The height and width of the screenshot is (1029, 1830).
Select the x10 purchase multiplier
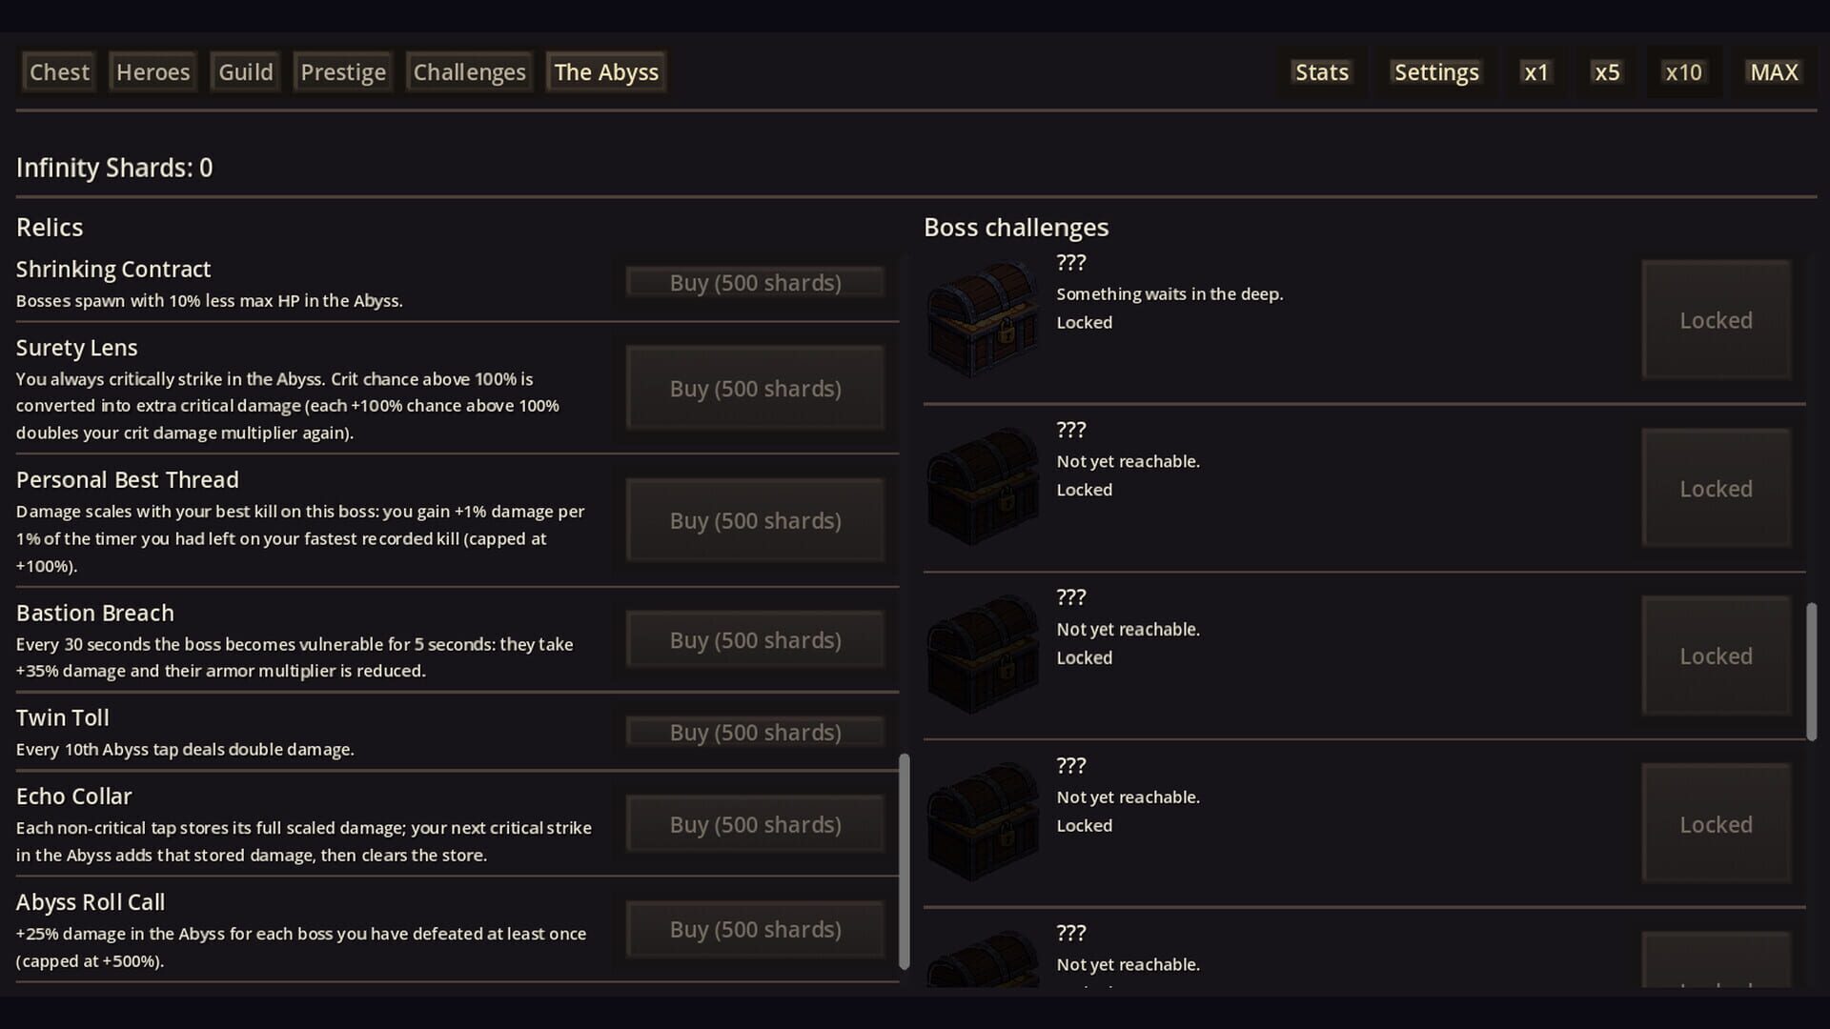point(1682,71)
